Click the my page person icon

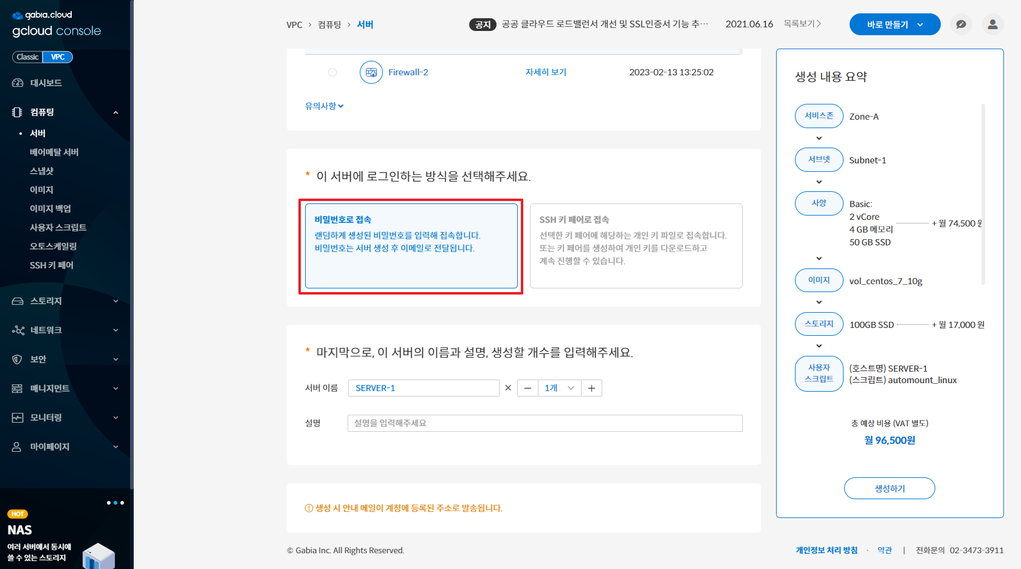tap(18, 447)
